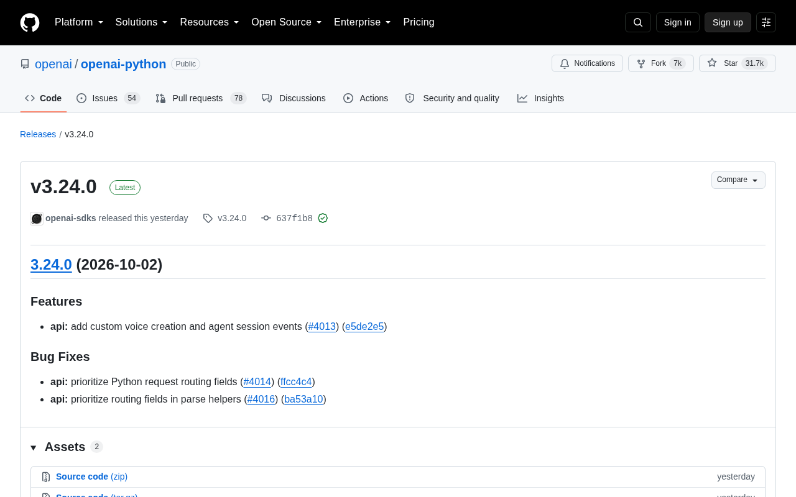Image resolution: width=796 pixels, height=497 pixels.
Task: Open the 3.24.0 changelog heading link
Action: point(51,265)
